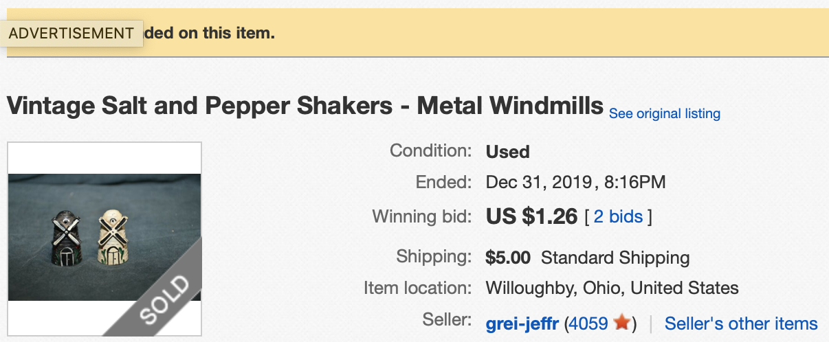Click the Dec 31, 2019 ended date
This screenshot has width=829, height=342.
(x=540, y=183)
